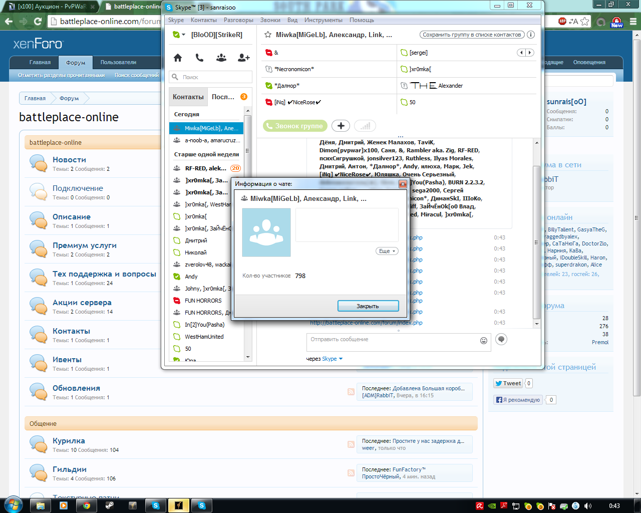Click the Я рекомендую Facebook button
Viewport: 641px width, 513px height.
(518, 400)
